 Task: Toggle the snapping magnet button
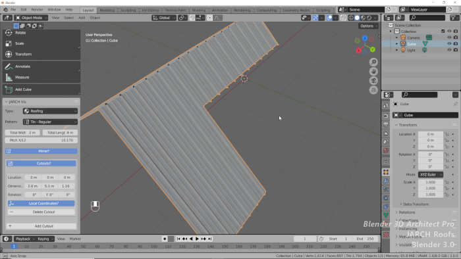tap(192, 18)
